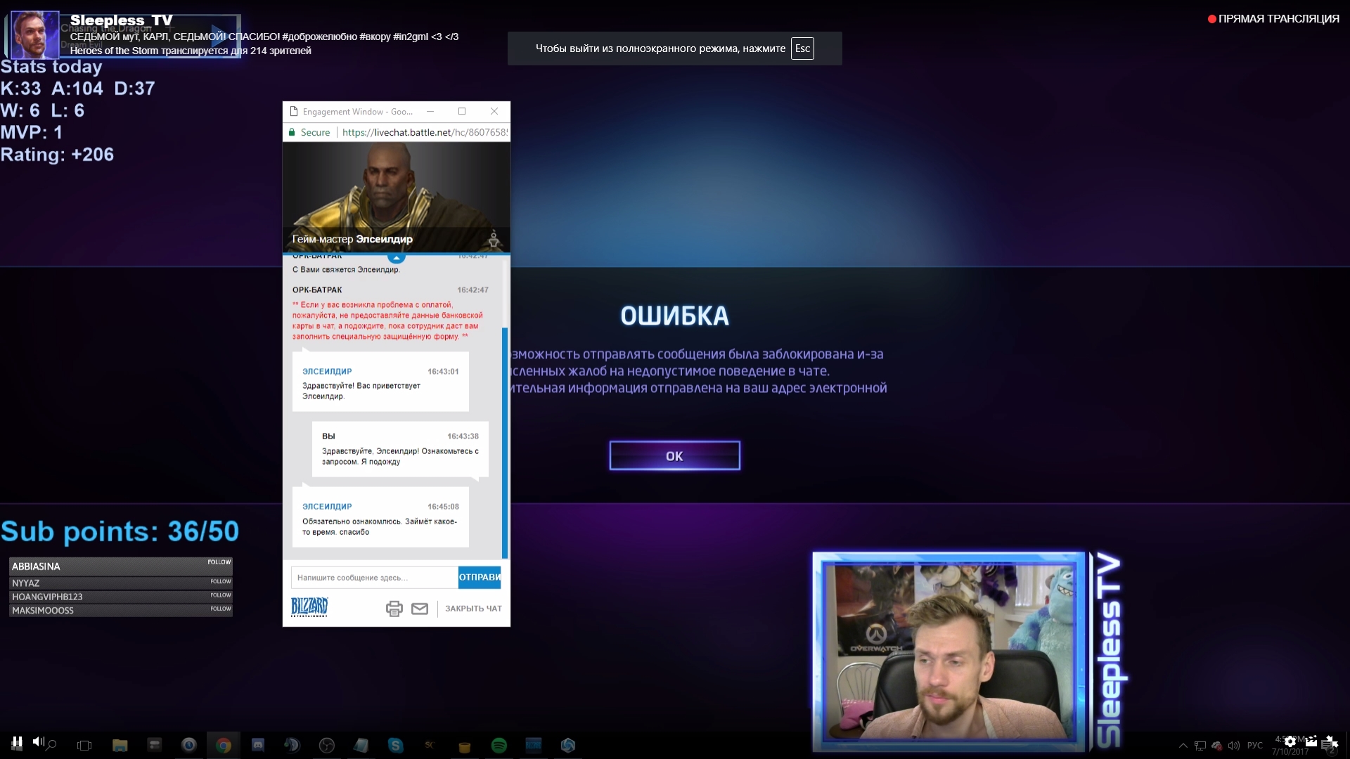This screenshot has width=1350, height=759.
Task: Click the accessibility figure icon in the chat header
Action: 494,240
